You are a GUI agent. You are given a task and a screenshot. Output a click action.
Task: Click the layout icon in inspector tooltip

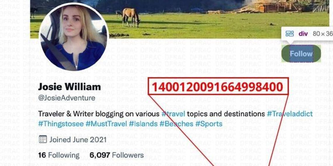(x=290, y=33)
